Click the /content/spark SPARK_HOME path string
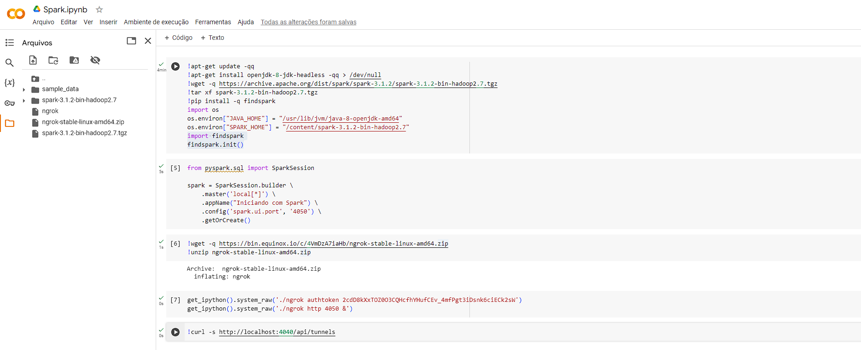Screen dimensions: 861x350 coord(346,127)
